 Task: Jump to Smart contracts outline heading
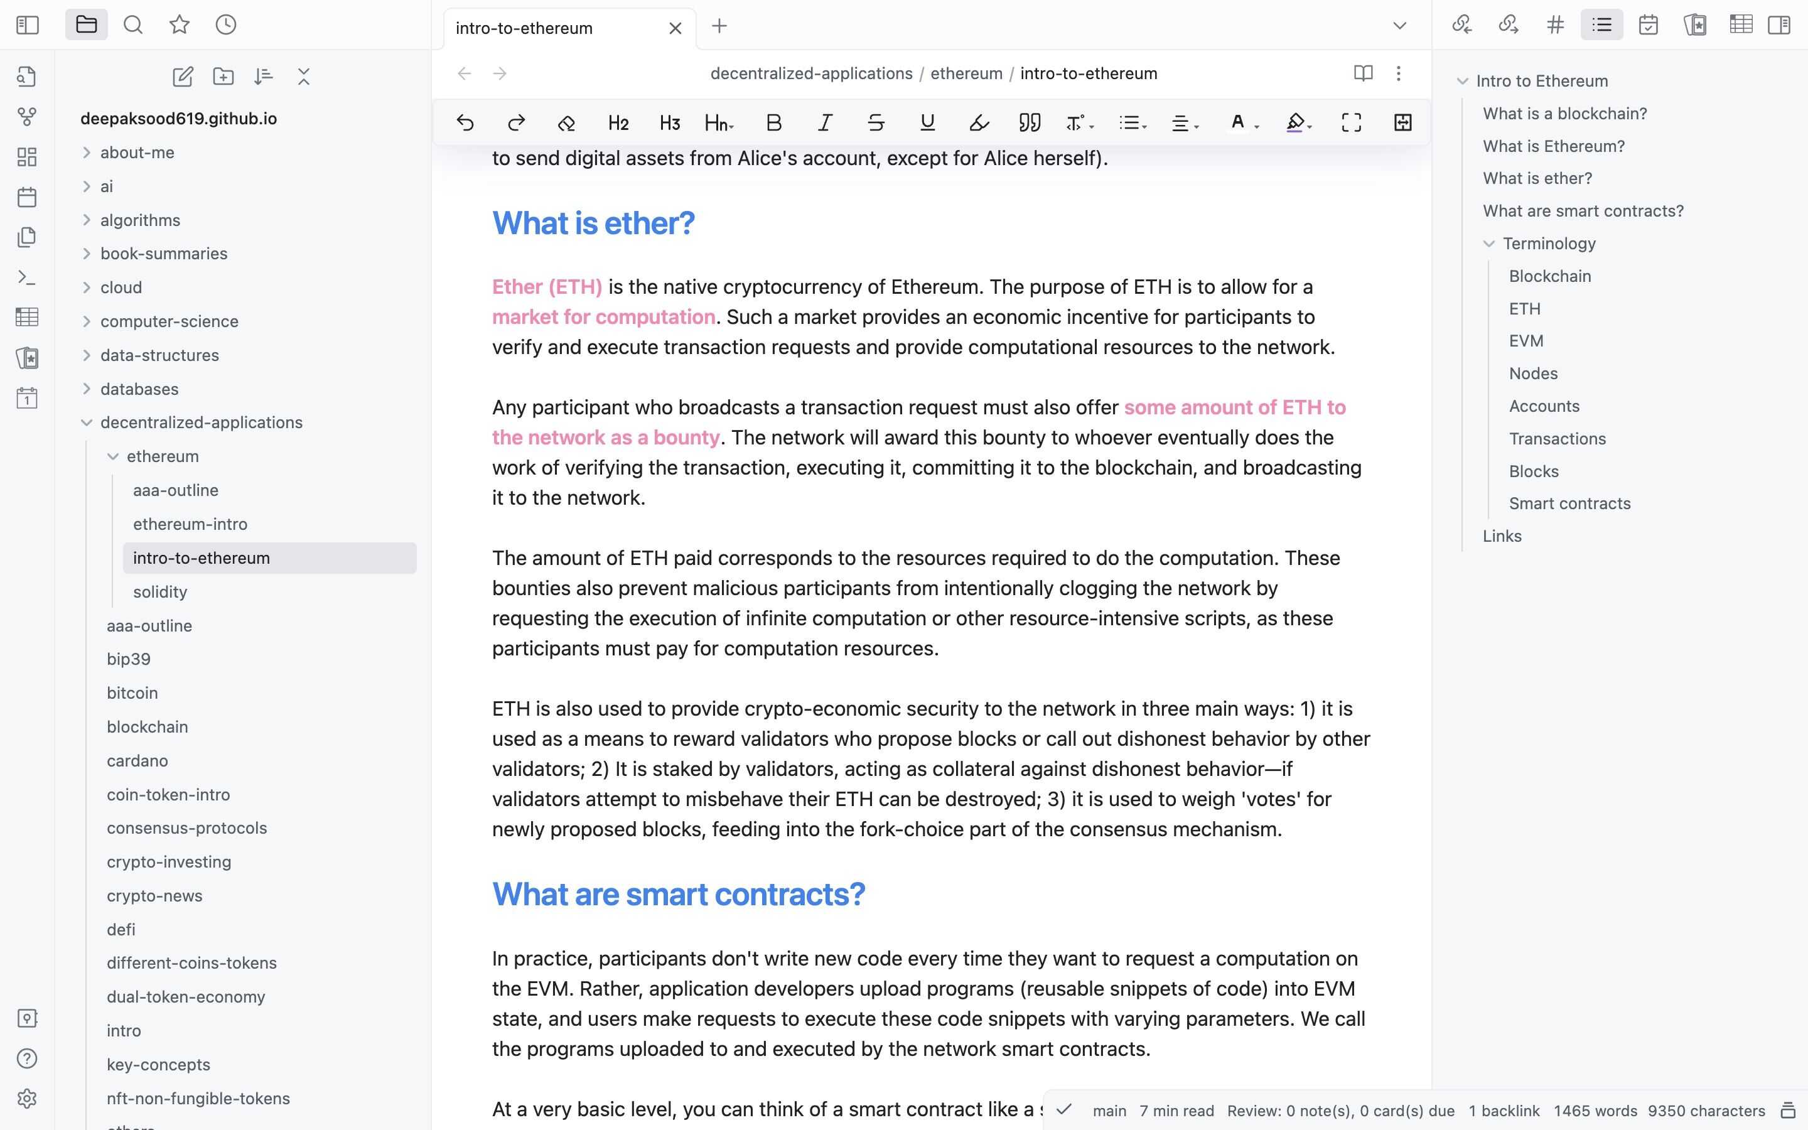(x=1569, y=503)
